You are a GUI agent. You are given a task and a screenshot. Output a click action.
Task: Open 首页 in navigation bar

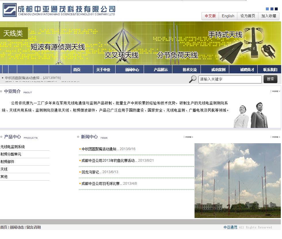coord(77,70)
